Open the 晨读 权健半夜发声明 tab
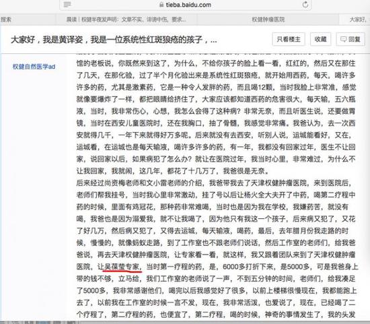This screenshot has width=370, height=324. pos(126,20)
